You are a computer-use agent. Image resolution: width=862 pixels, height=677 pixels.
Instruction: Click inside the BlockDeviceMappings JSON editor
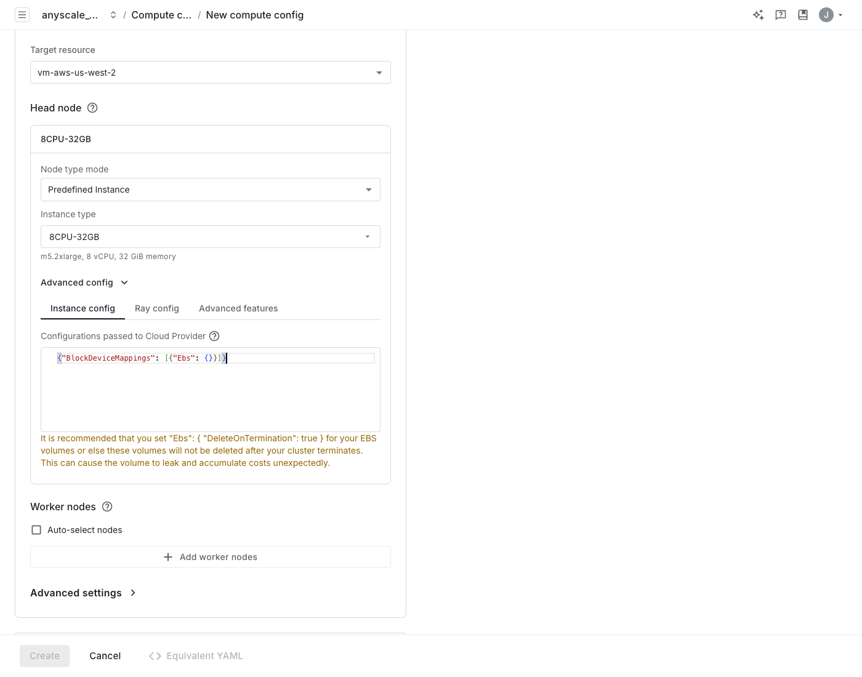coord(211,390)
